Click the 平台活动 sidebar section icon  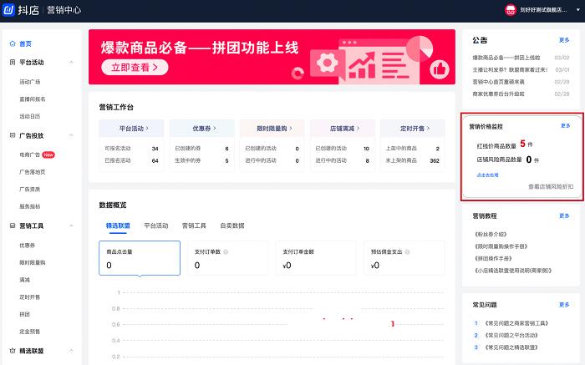[12, 63]
